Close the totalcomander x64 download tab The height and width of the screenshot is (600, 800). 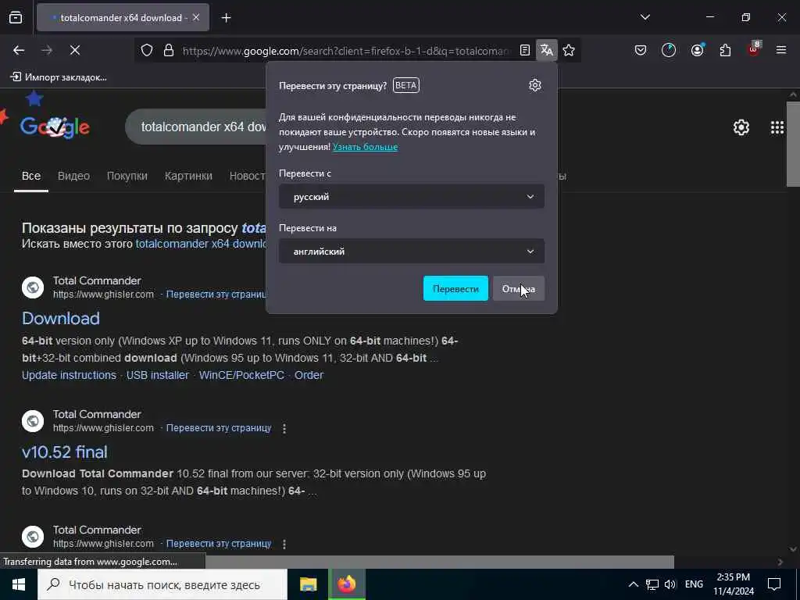click(x=196, y=17)
